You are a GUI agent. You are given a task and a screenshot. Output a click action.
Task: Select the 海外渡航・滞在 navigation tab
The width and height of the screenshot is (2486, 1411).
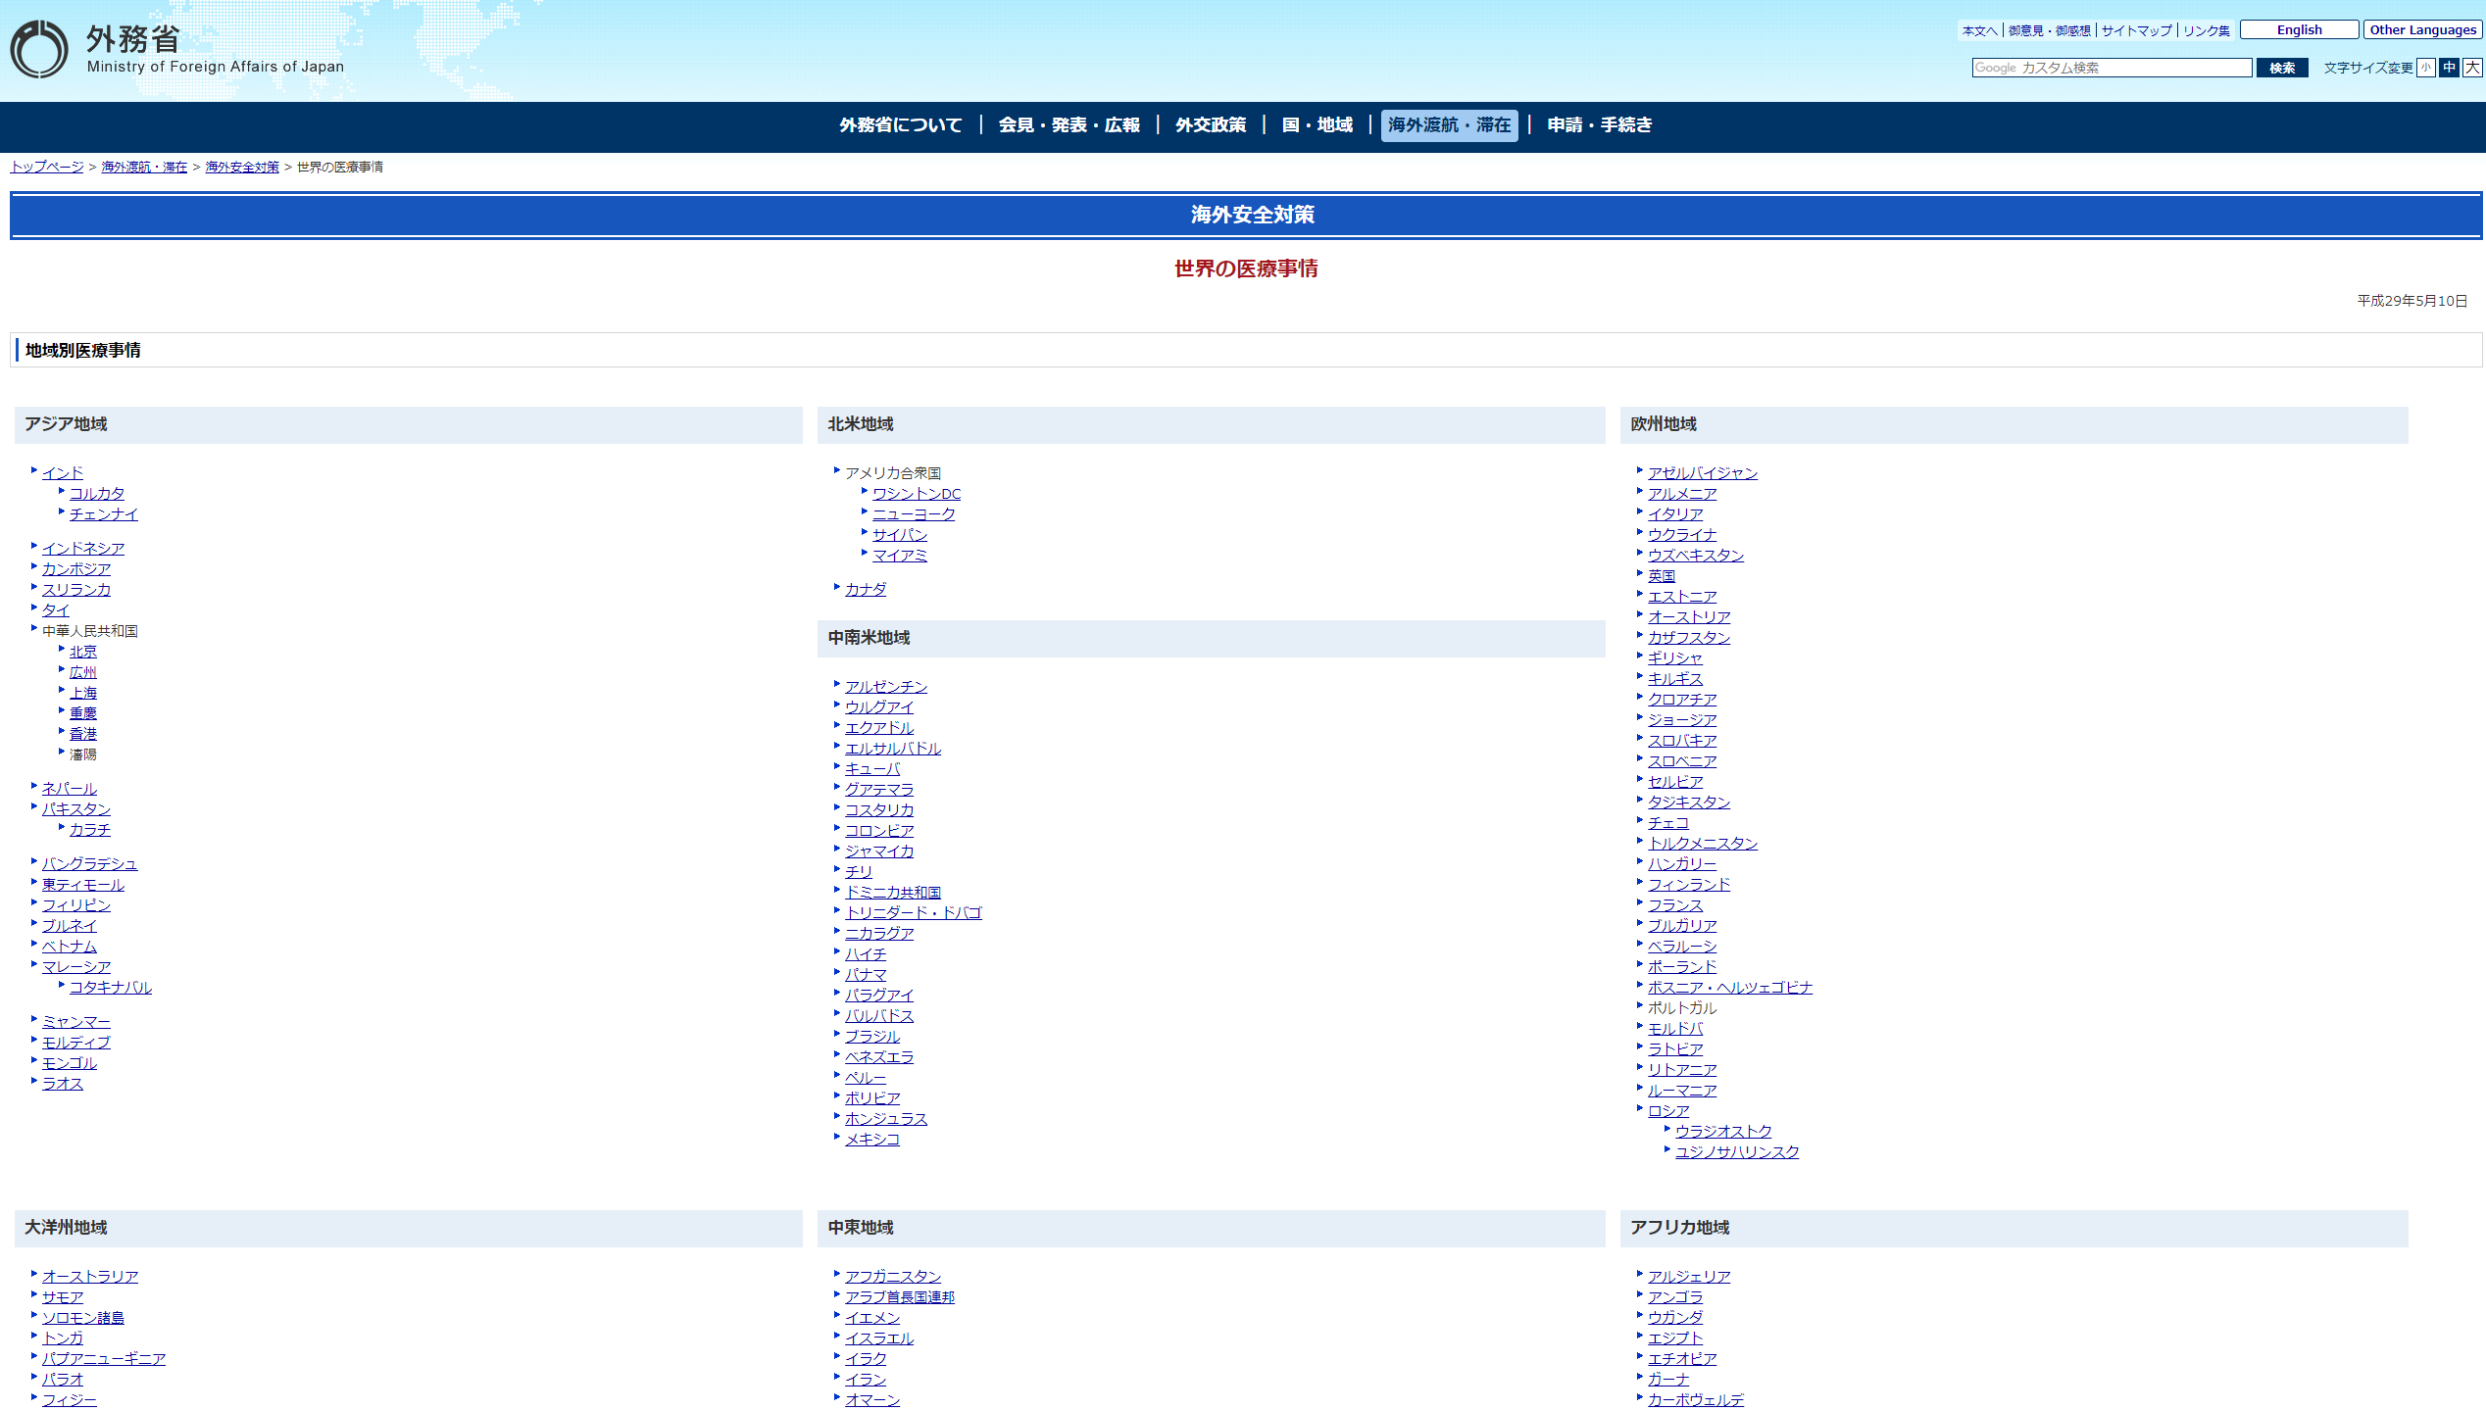[x=1448, y=125]
